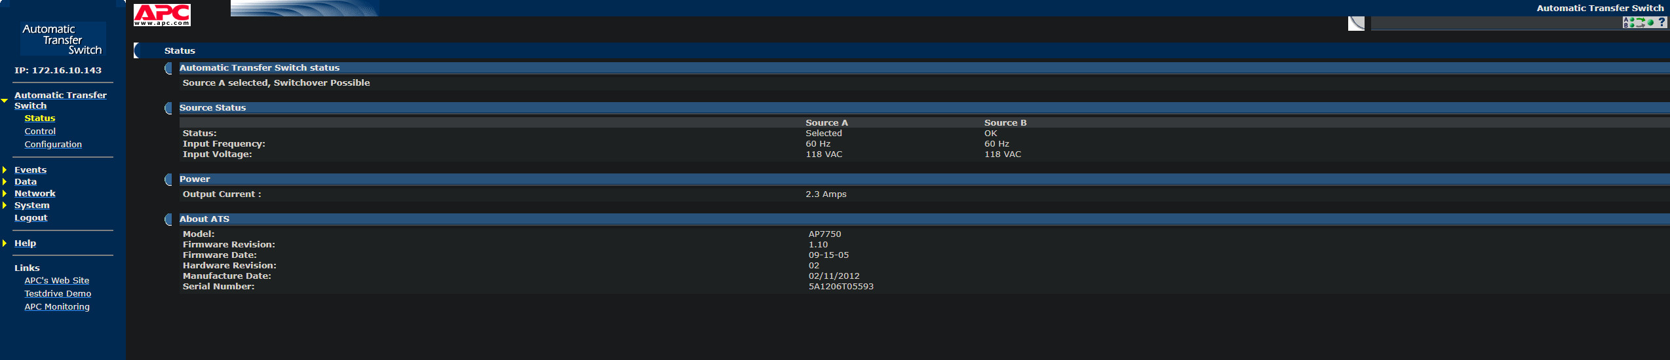The image size is (1670, 360).
Task: Open the Testdrive Demo link
Action: point(58,294)
